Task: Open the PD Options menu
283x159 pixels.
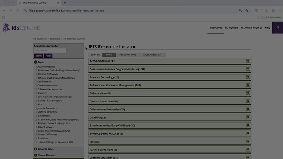Action: coord(231,28)
